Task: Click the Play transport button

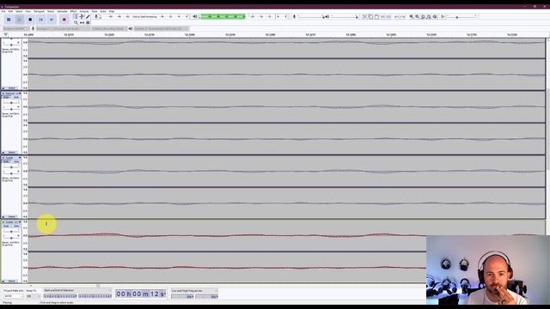Action: [20, 20]
